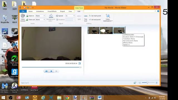This screenshot has height=100, width=178.
Task: Collapse the ribbon with the chevron
Action: coord(155,11)
